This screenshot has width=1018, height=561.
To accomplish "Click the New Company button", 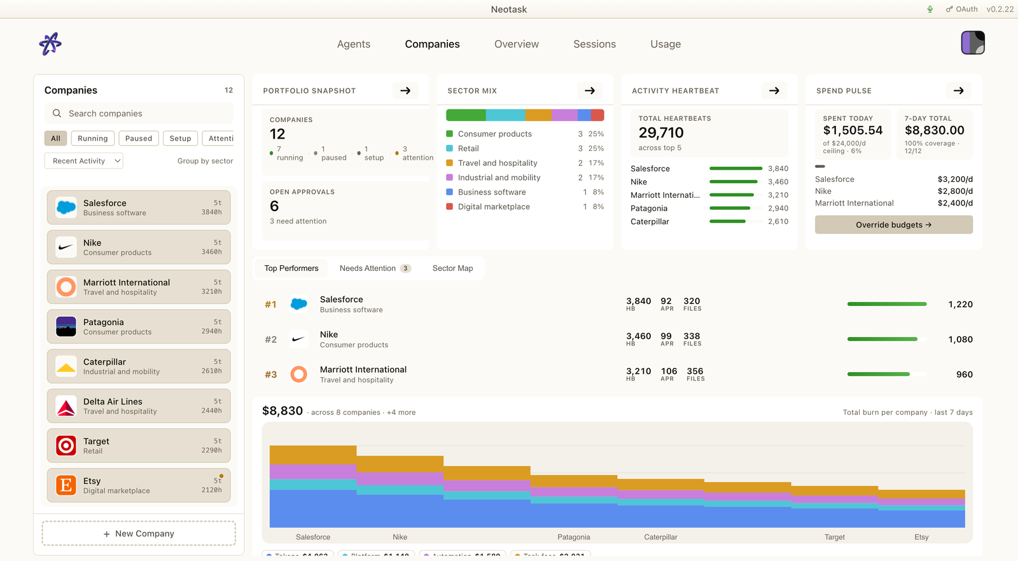I will [139, 534].
